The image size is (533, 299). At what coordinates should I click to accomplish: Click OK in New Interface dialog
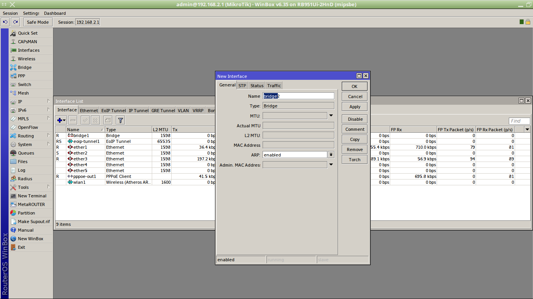point(355,86)
